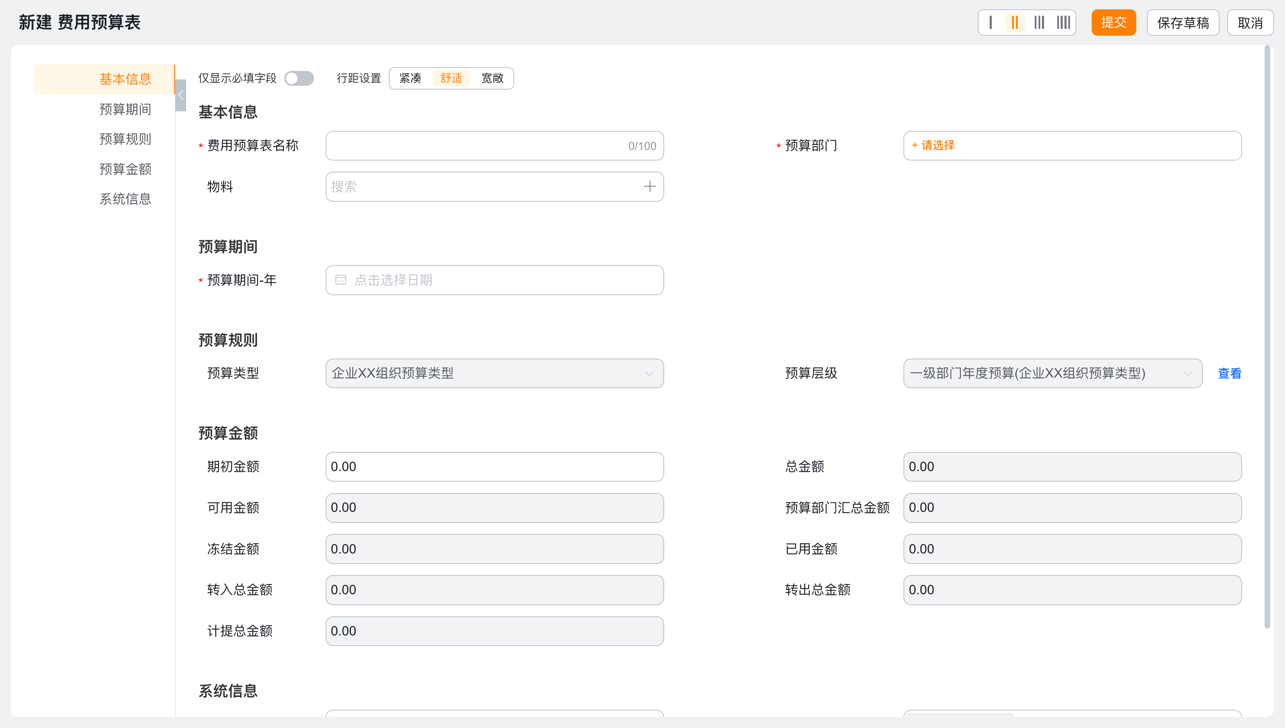Click the 计提总金额 field

click(494, 631)
